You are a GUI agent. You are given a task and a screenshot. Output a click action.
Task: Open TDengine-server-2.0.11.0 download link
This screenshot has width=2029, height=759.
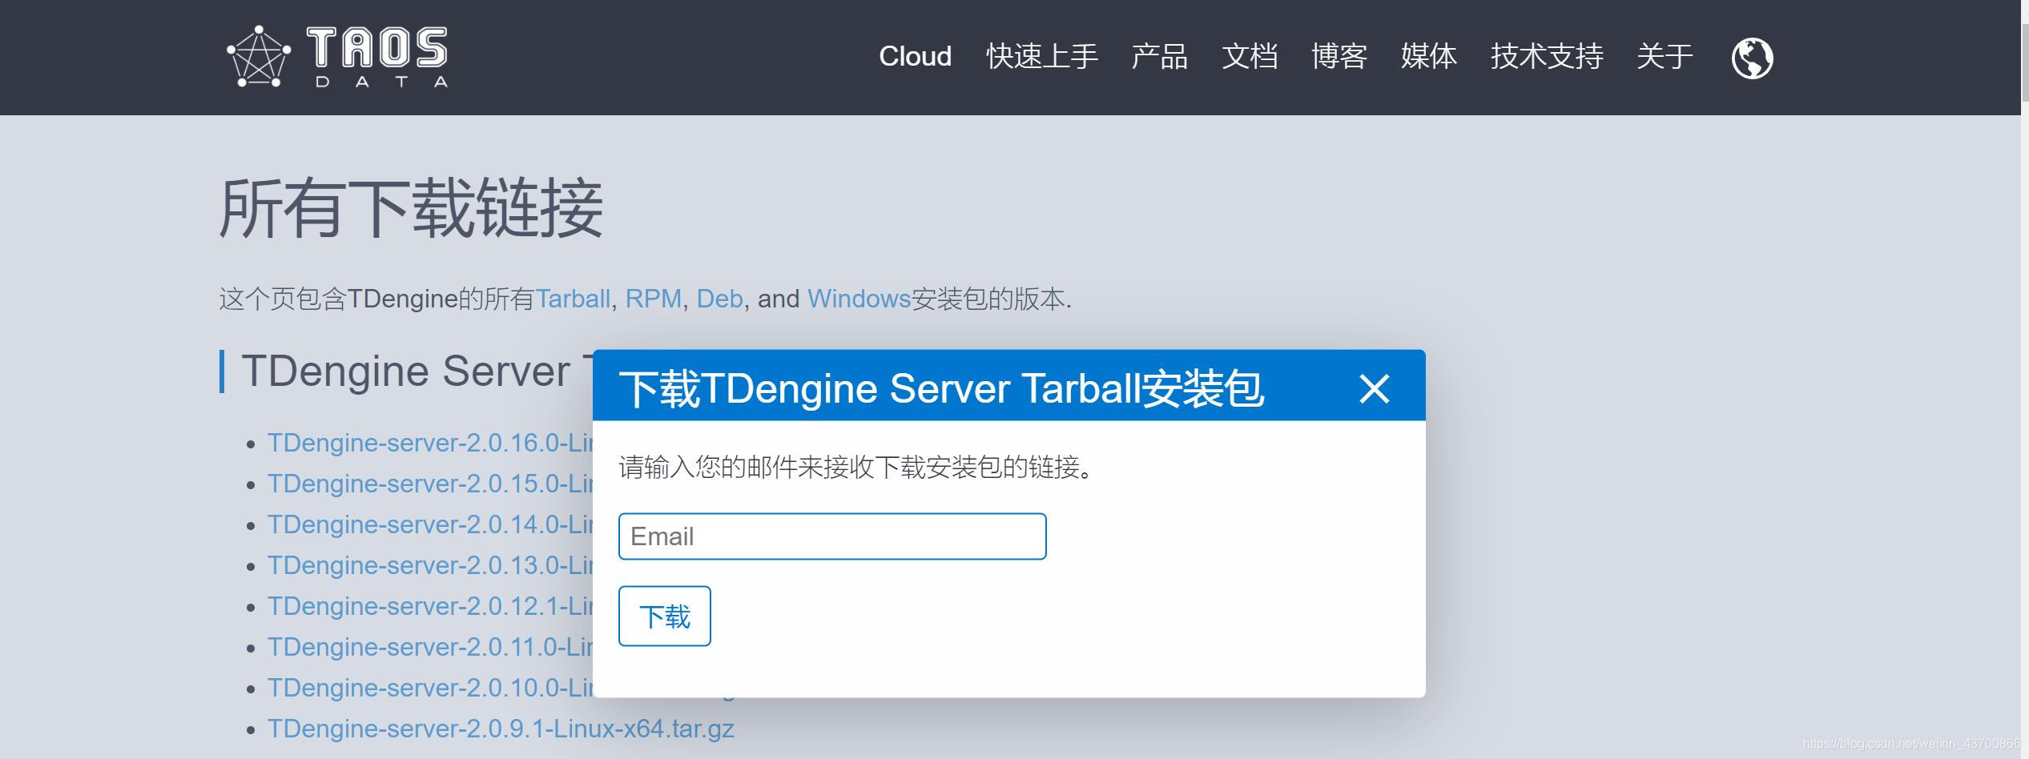coord(430,647)
